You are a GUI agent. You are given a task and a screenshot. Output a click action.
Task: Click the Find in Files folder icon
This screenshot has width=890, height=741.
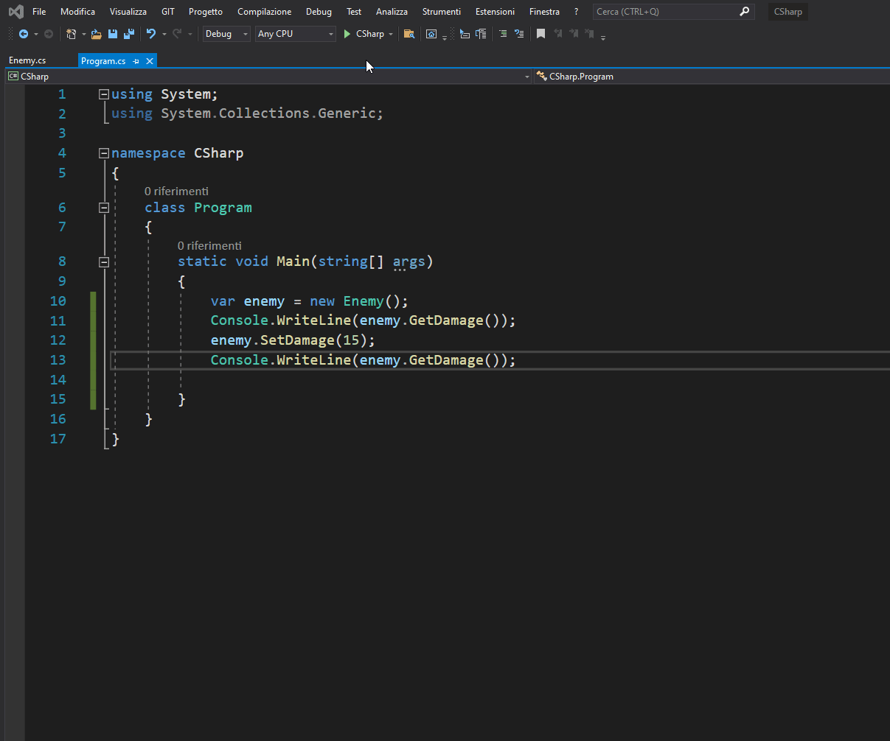[409, 34]
